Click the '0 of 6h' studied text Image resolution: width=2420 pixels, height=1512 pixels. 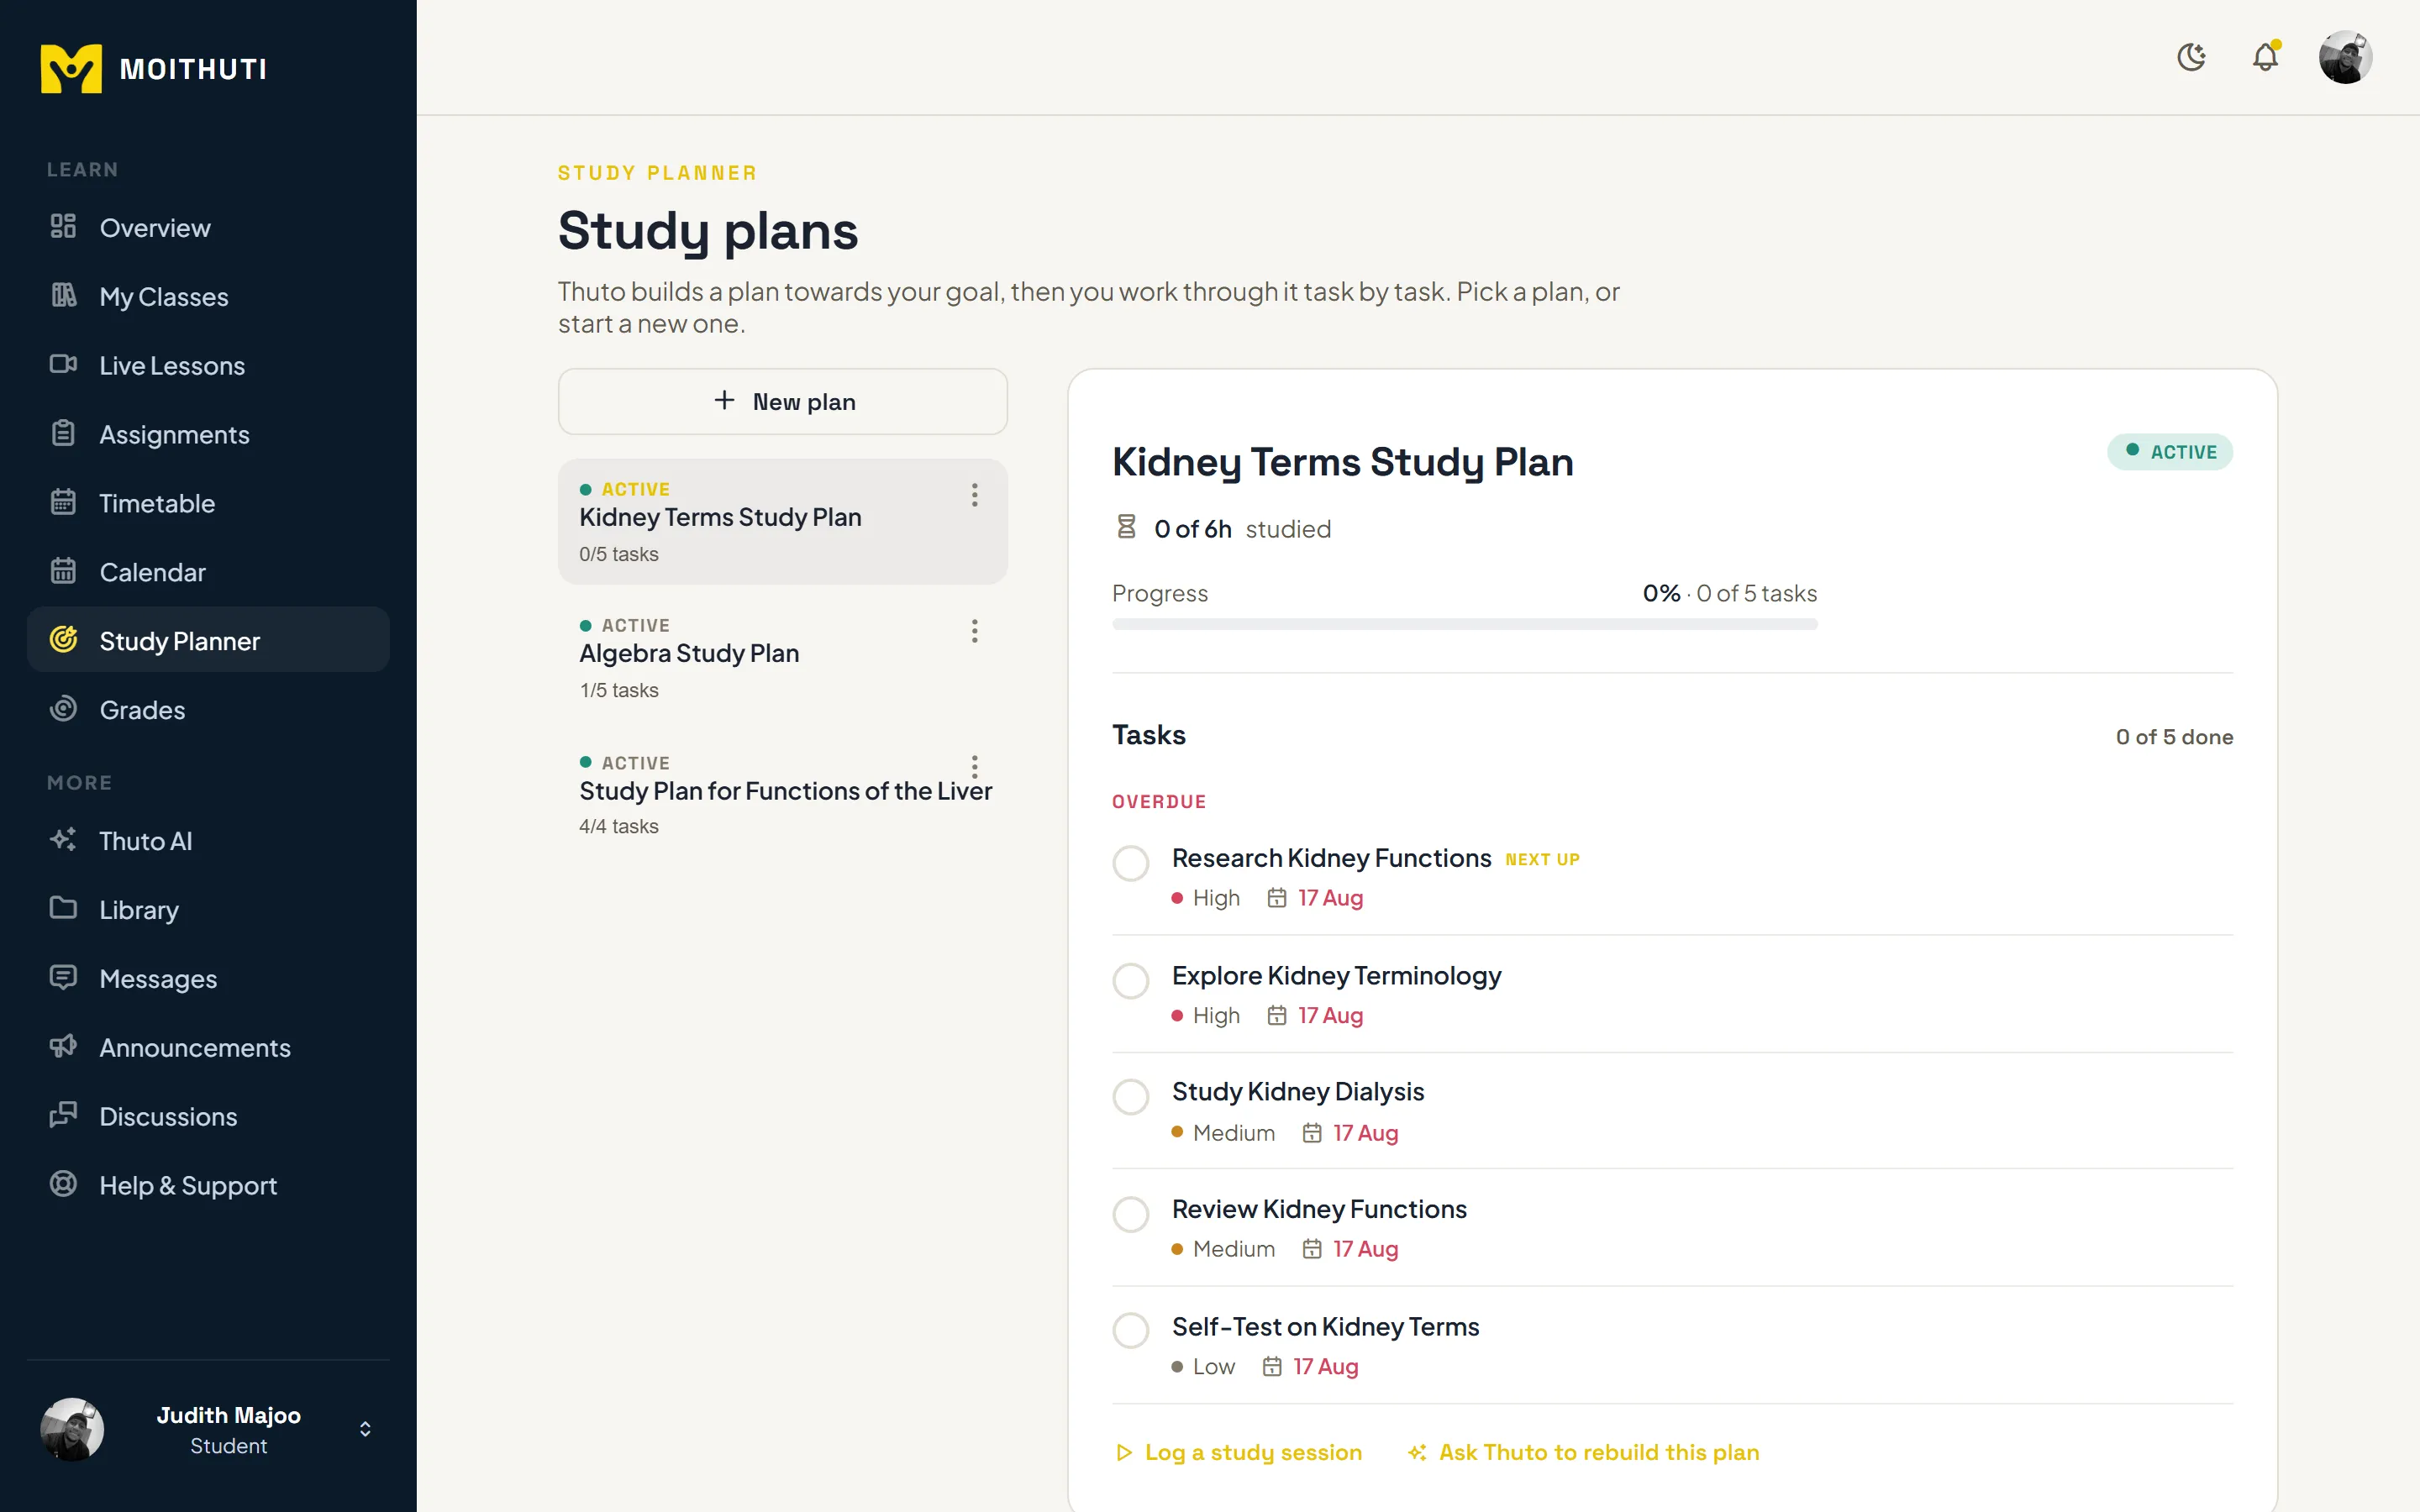tap(1193, 529)
